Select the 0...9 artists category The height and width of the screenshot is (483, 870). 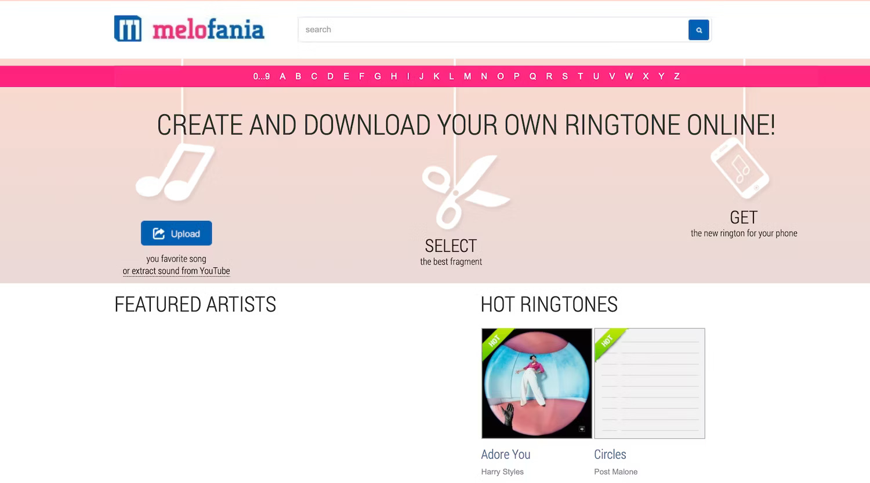click(x=261, y=76)
